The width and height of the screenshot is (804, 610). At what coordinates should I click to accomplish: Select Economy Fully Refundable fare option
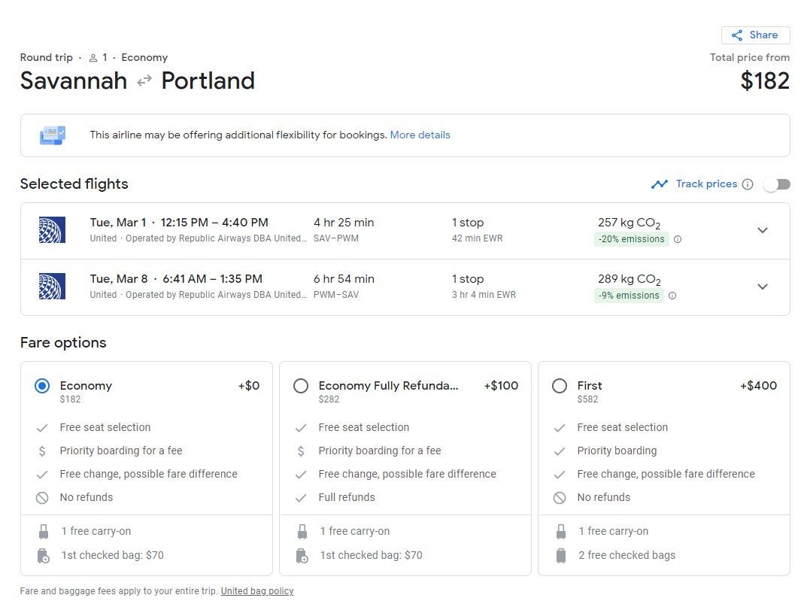[x=301, y=386]
